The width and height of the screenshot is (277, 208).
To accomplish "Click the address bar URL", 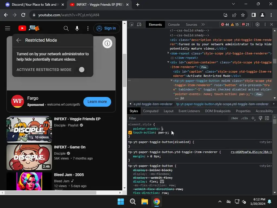I will pyautogui.click(x=69, y=15).
